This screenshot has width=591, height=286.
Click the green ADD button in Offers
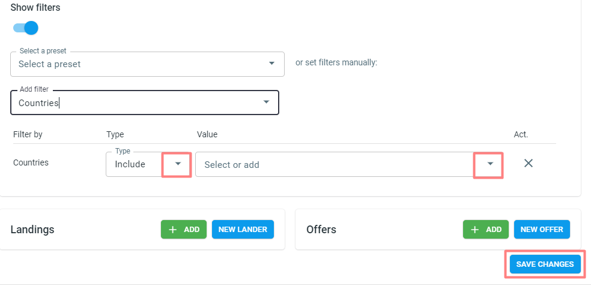point(485,230)
